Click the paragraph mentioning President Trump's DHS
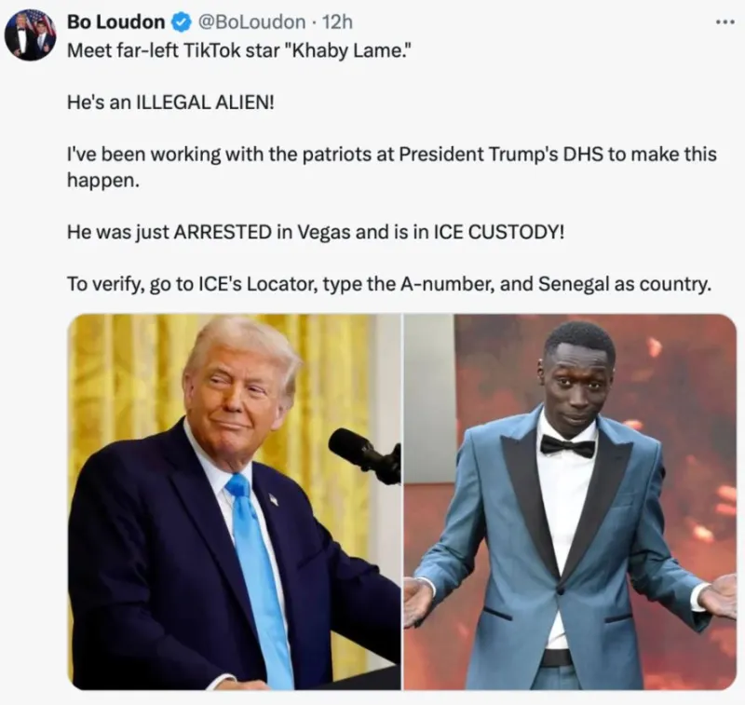 392,167
